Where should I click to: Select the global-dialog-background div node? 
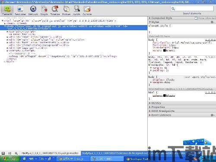(39, 45)
